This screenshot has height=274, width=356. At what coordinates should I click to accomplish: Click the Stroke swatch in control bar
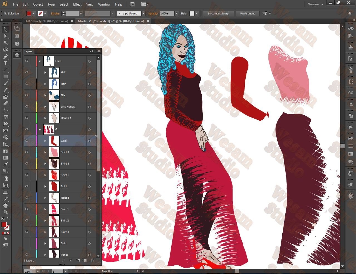41,13
